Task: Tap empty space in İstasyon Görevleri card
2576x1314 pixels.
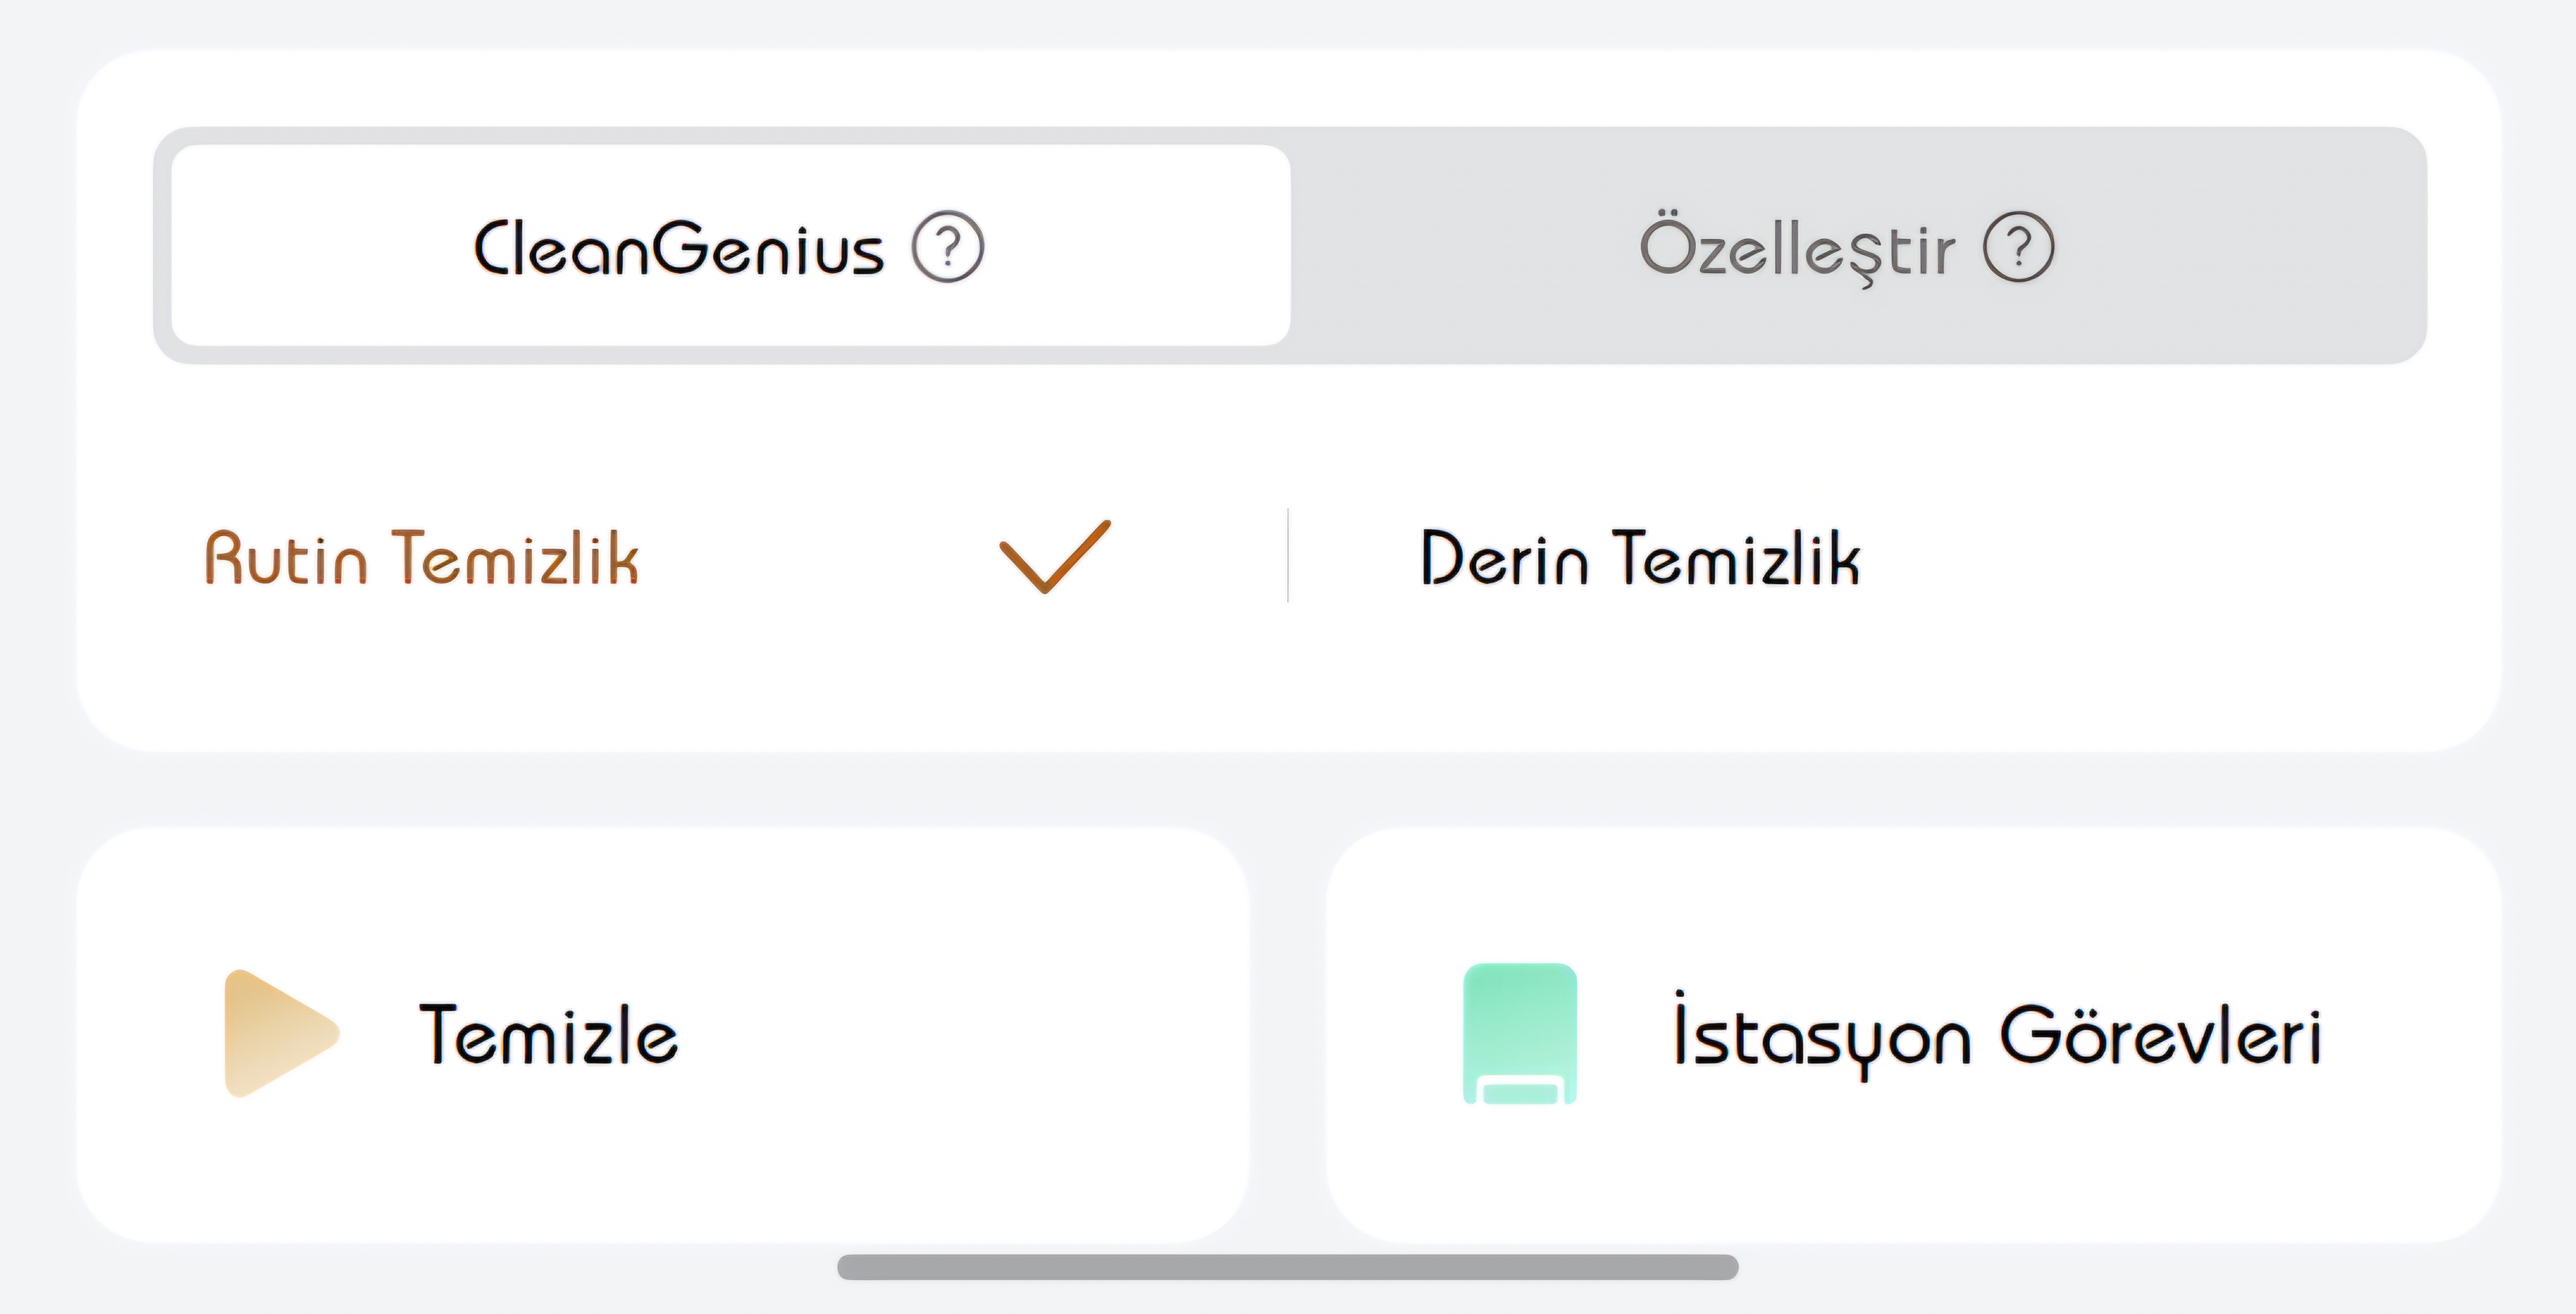Action: (x=1900, y=1170)
